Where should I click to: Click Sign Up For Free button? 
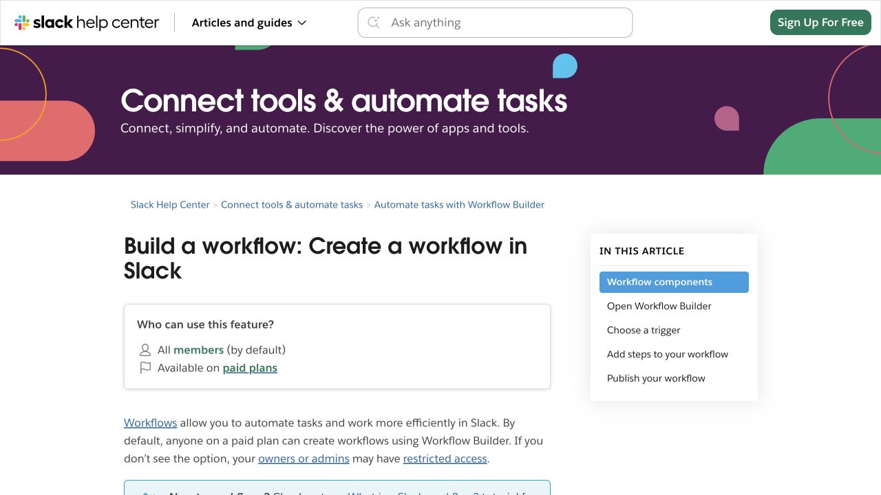(x=820, y=23)
